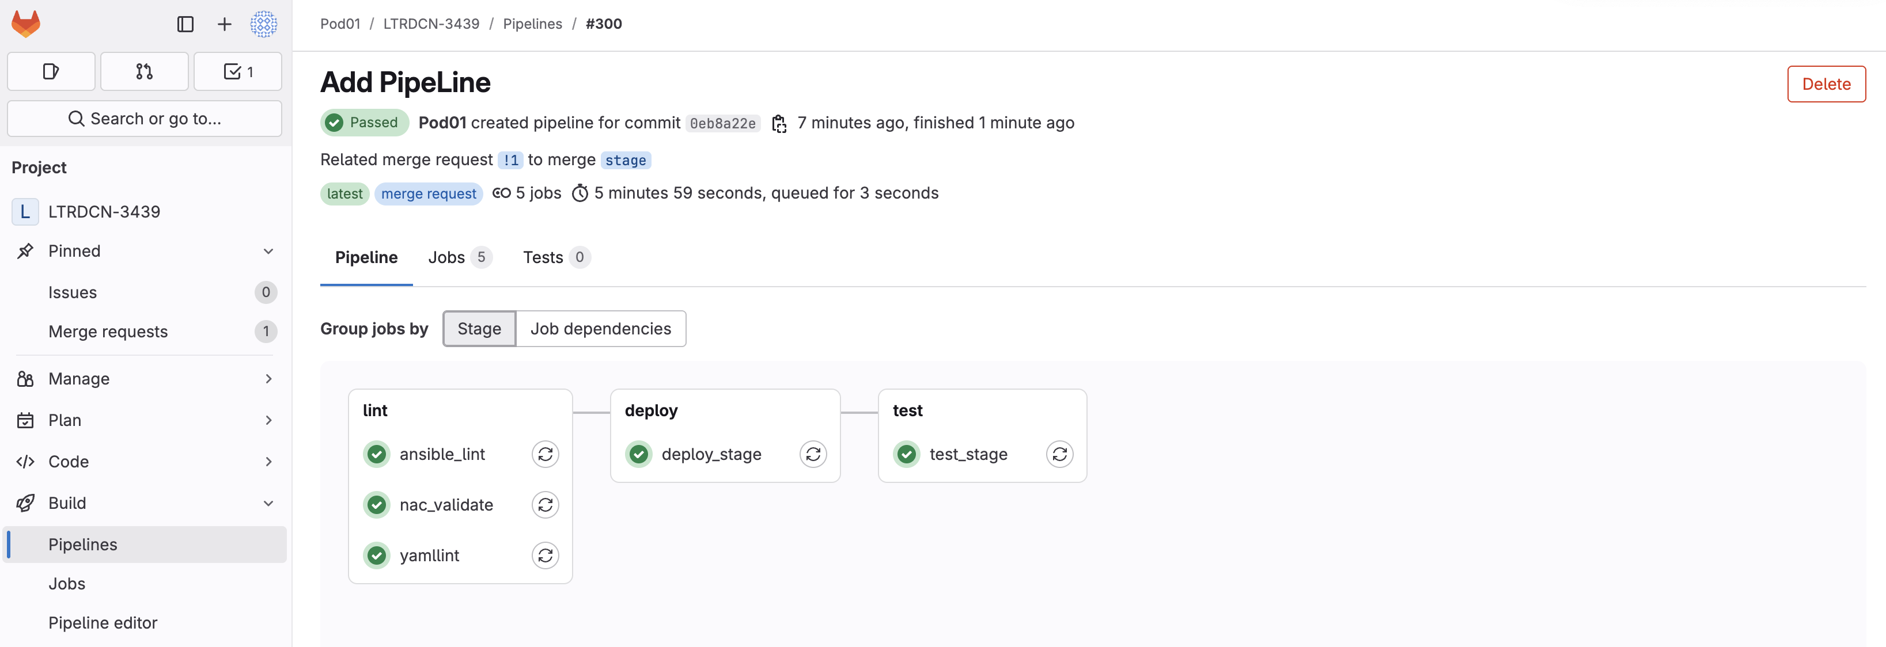1886x647 pixels.
Task: Click the Search or go to field
Action: (x=144, y=119)
